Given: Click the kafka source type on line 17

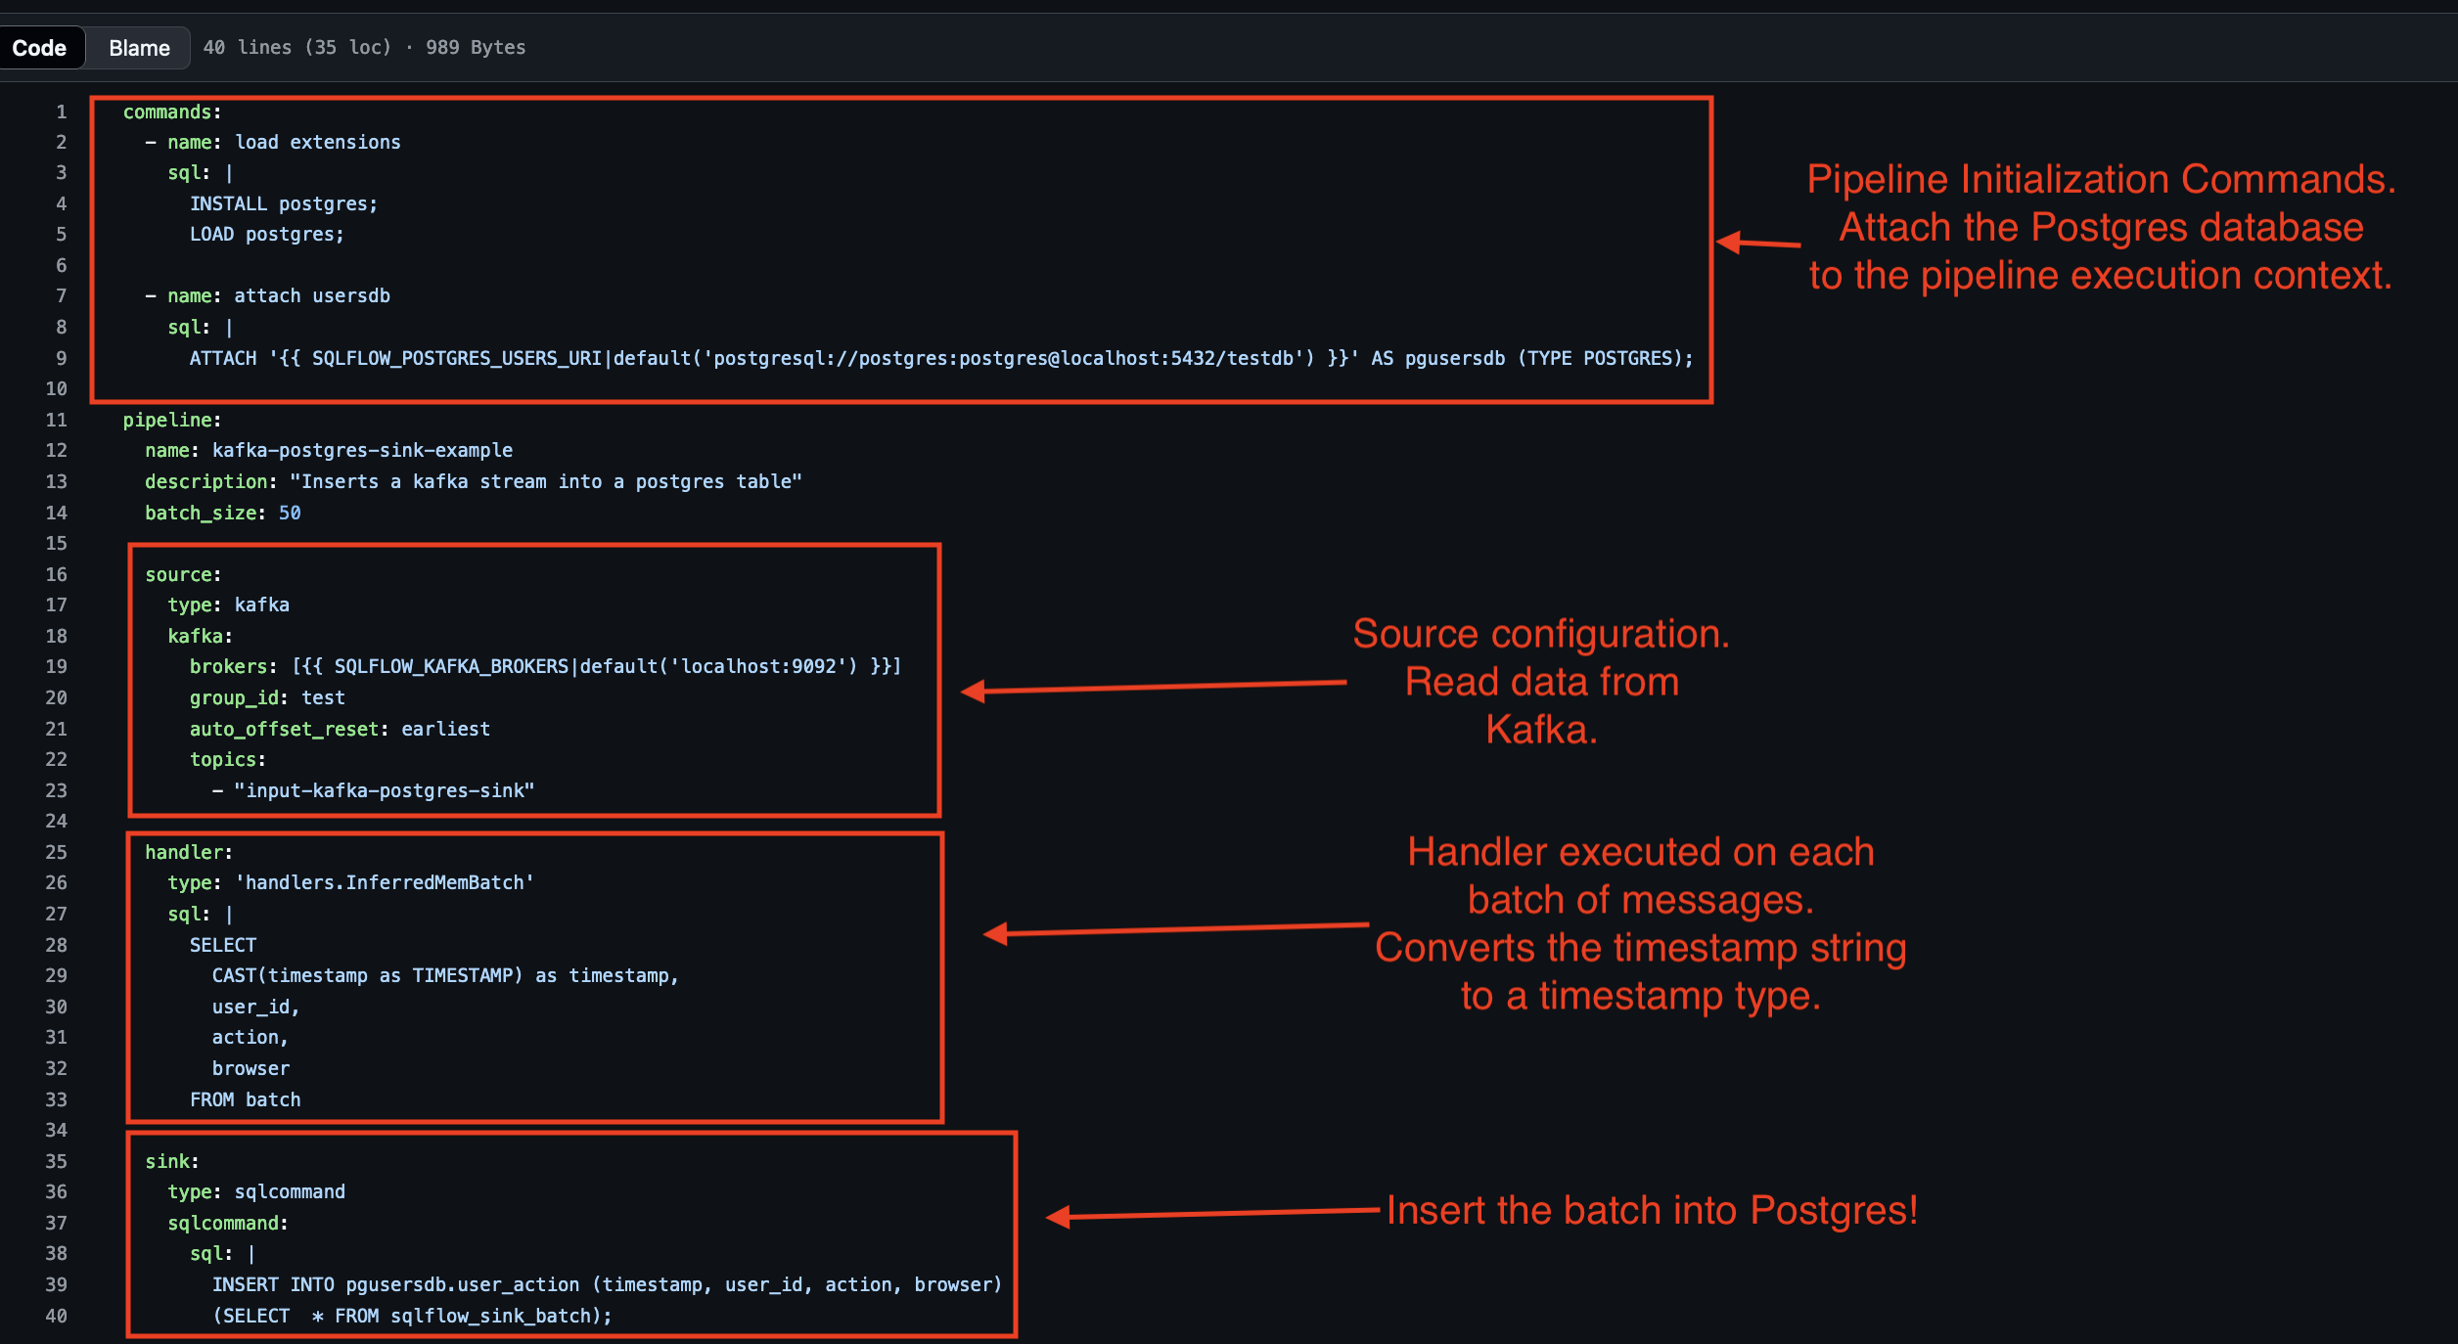Looking at the screenshot, I should pyautogui.click(x=261, y=605).
